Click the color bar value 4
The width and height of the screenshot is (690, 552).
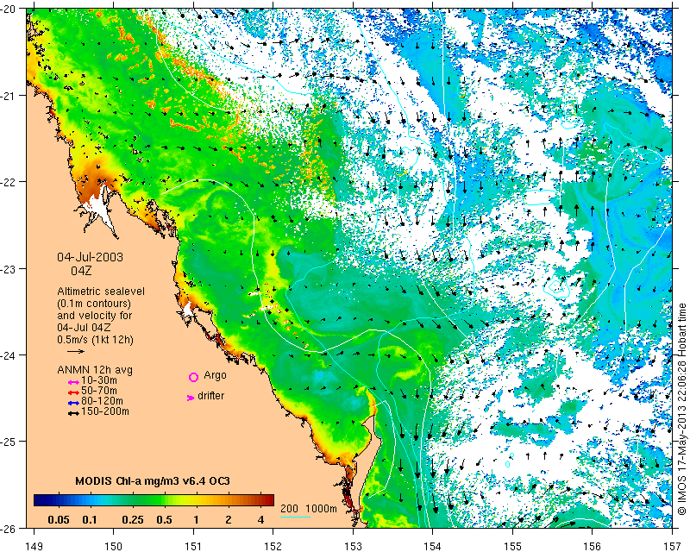click(x=260, y=520)
